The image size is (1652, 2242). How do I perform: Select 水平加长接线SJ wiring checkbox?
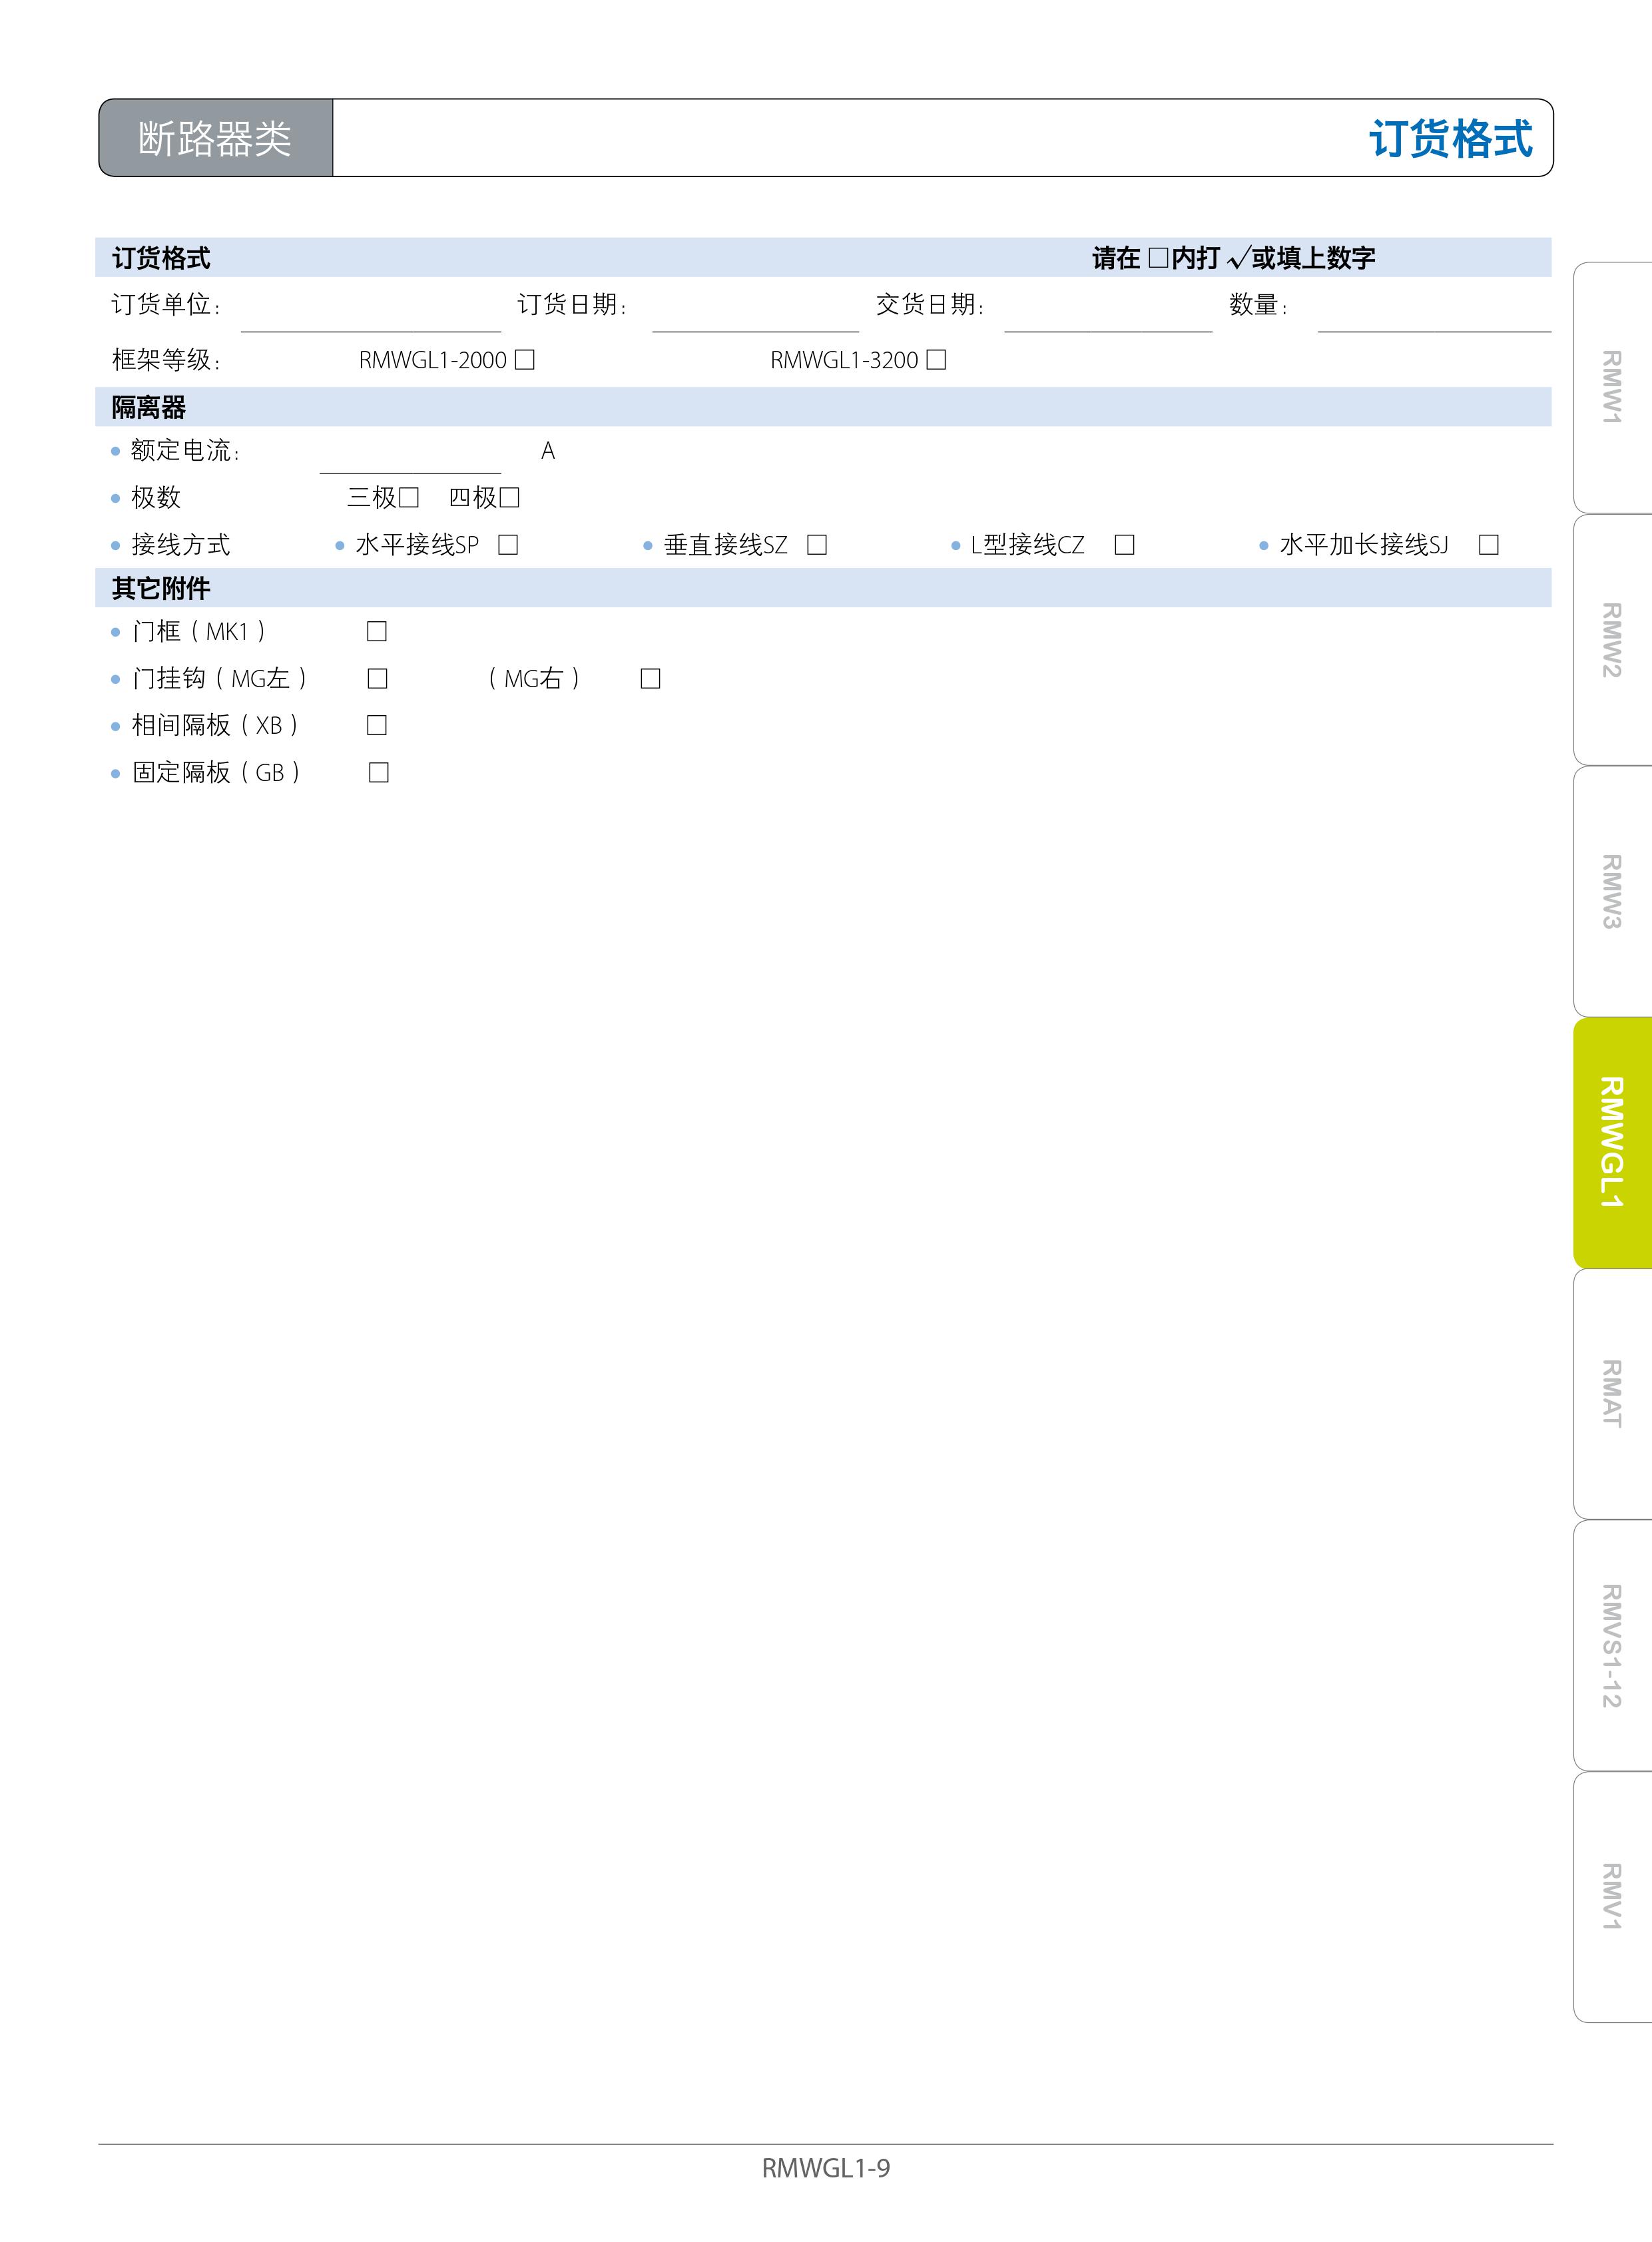(x=1488, y=545)
